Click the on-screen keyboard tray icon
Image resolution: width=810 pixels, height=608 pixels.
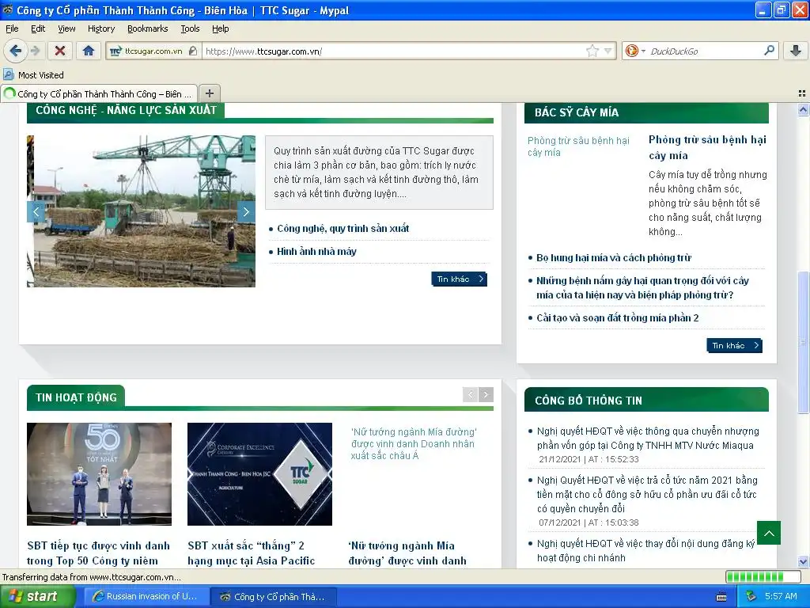(x=721, y=597)
